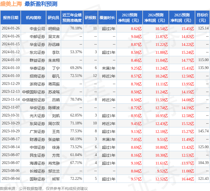Viewport: 210px width, 191px height.
Task: Click the 2024预测净利润 column header
Action: (x=156, y=17)
